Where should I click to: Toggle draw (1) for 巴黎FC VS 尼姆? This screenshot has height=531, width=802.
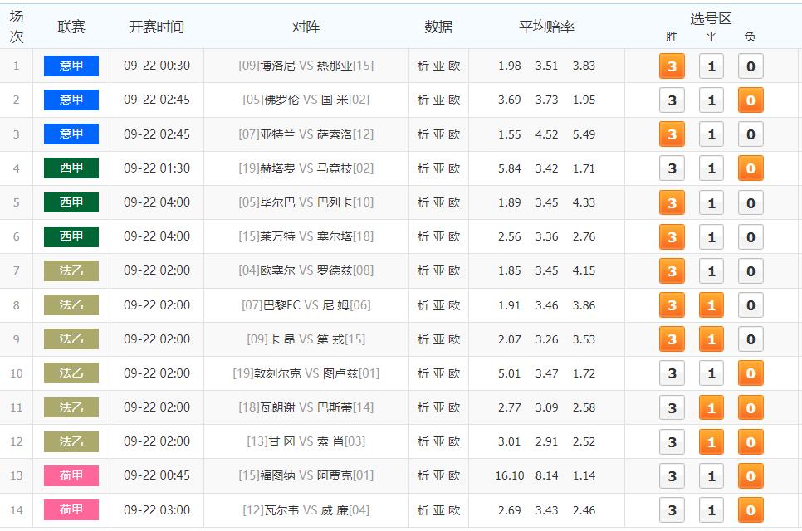[x=711, y=305]
